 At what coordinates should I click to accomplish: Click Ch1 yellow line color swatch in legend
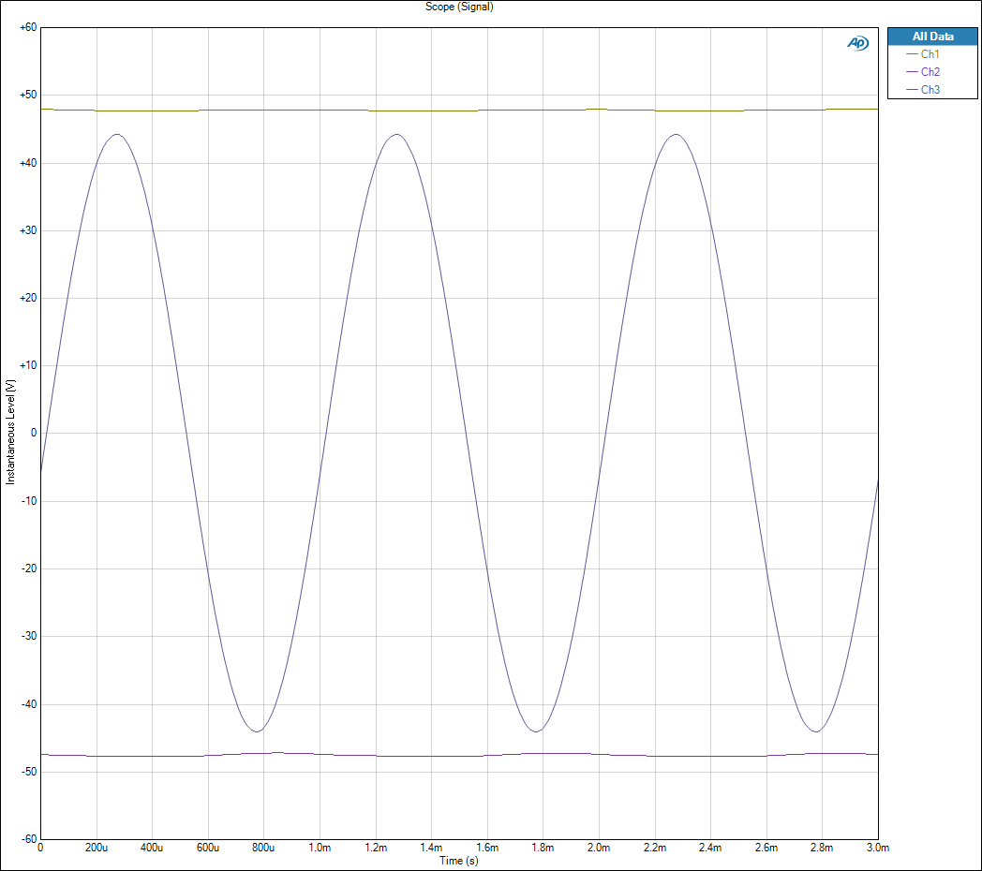click(x=912, y=54)
